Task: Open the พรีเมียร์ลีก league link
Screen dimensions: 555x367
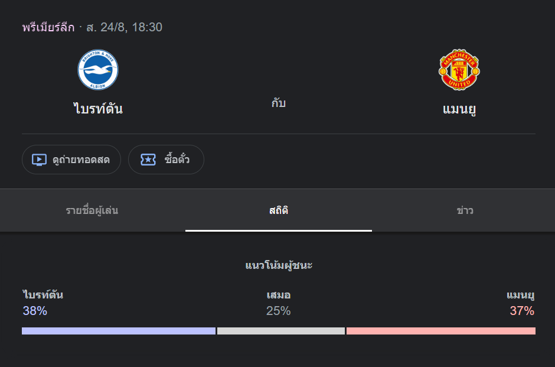Action: point(48,27)
